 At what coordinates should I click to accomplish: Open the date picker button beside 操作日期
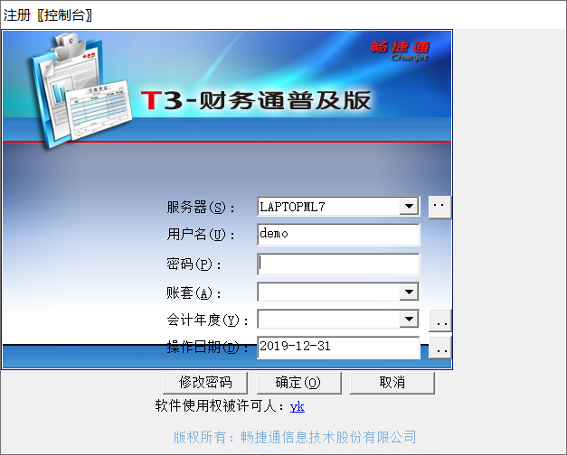point(440,348)
